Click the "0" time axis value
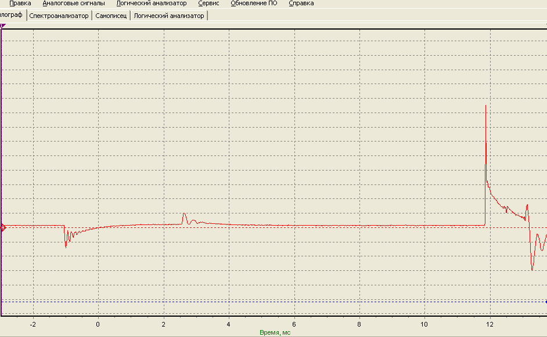The width and height of the screenshot is (547, 337). [98, 324]
